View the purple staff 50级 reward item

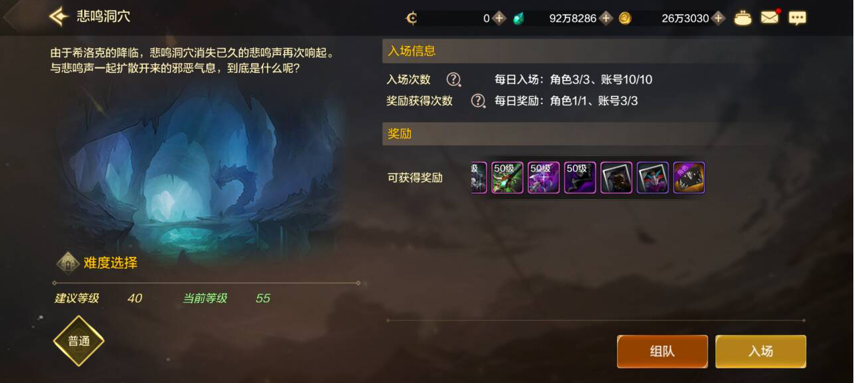tap(544, 177)
